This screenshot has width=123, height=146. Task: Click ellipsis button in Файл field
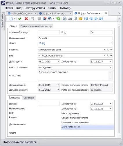pos(111,43)
